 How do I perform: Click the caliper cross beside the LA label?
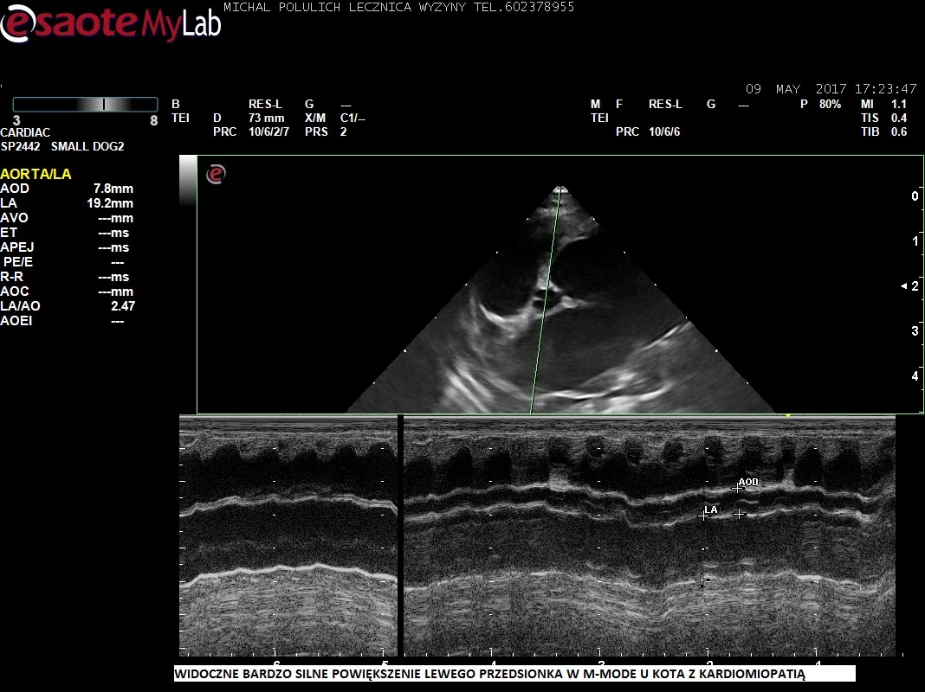(x=704, y=515)
